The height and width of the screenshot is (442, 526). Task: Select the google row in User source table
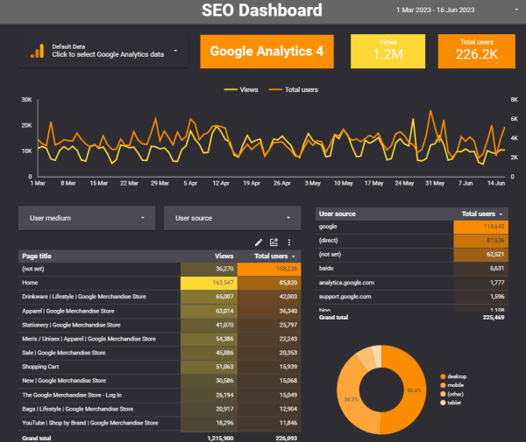coord(412,227)
